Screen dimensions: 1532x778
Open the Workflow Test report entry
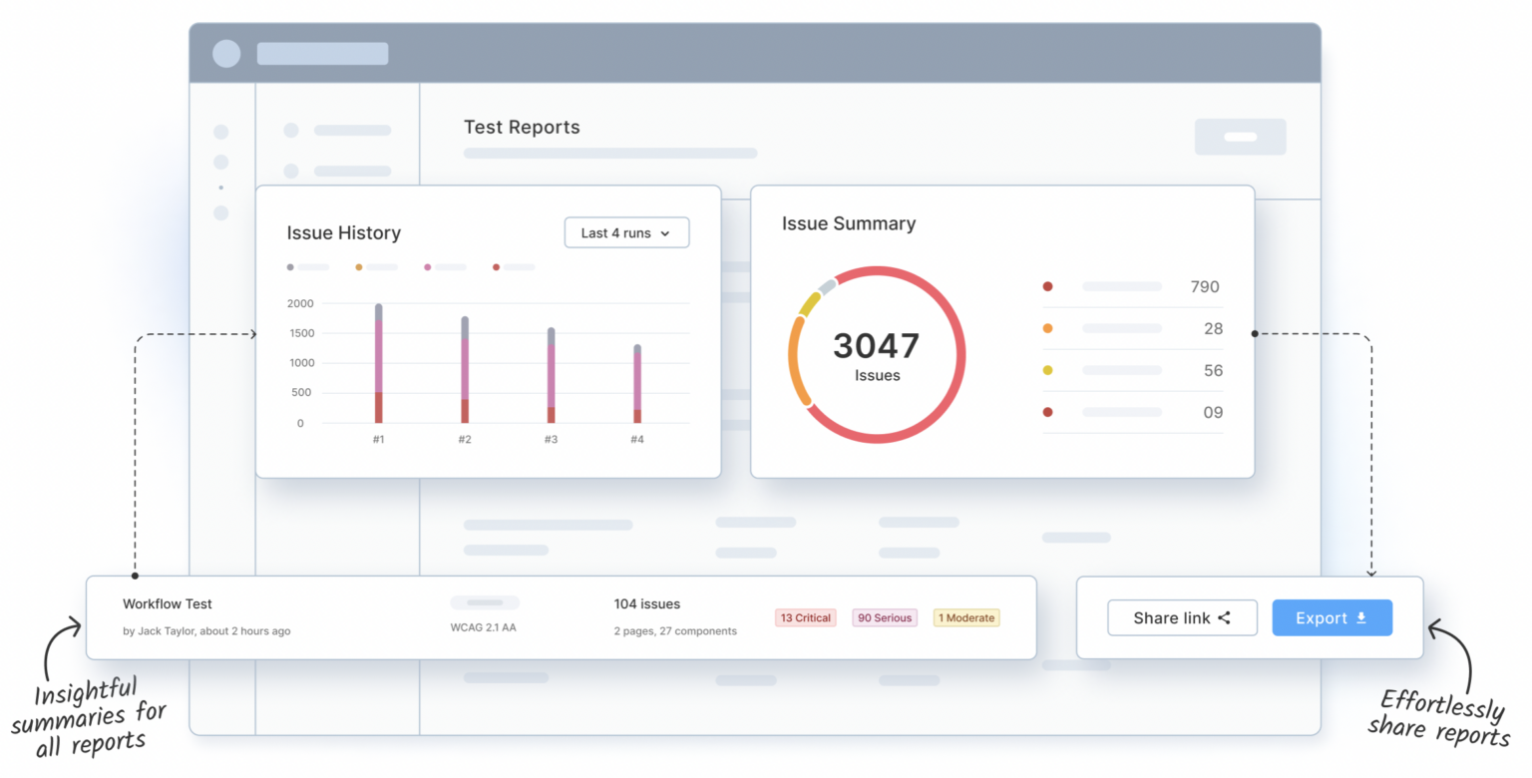tap(167, 603)
